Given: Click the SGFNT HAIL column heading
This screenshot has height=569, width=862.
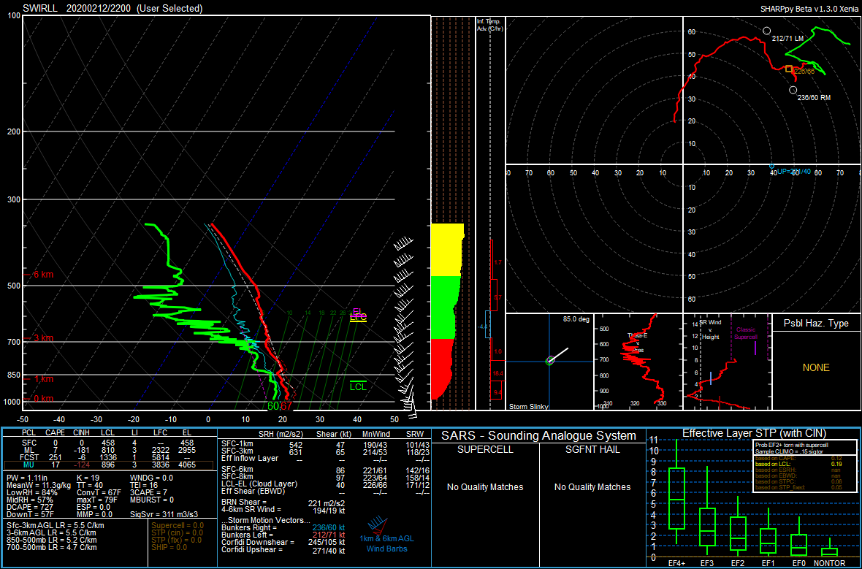Looking at the screenshot, I should (592, 450).
